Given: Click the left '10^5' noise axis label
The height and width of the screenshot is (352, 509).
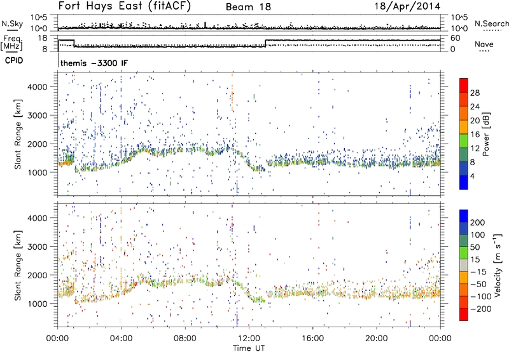Looking at the screenshot, I should click(x=39, y=17).
